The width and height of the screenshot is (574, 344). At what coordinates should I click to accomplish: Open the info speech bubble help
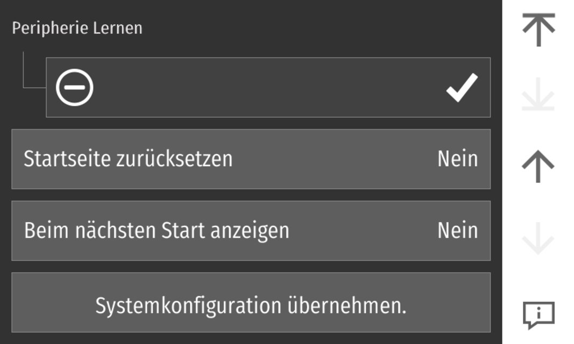click(x=538, y=314)
